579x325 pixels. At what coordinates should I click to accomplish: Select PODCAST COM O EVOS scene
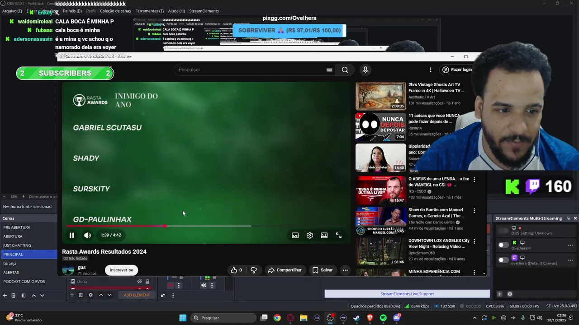[28, 282]
